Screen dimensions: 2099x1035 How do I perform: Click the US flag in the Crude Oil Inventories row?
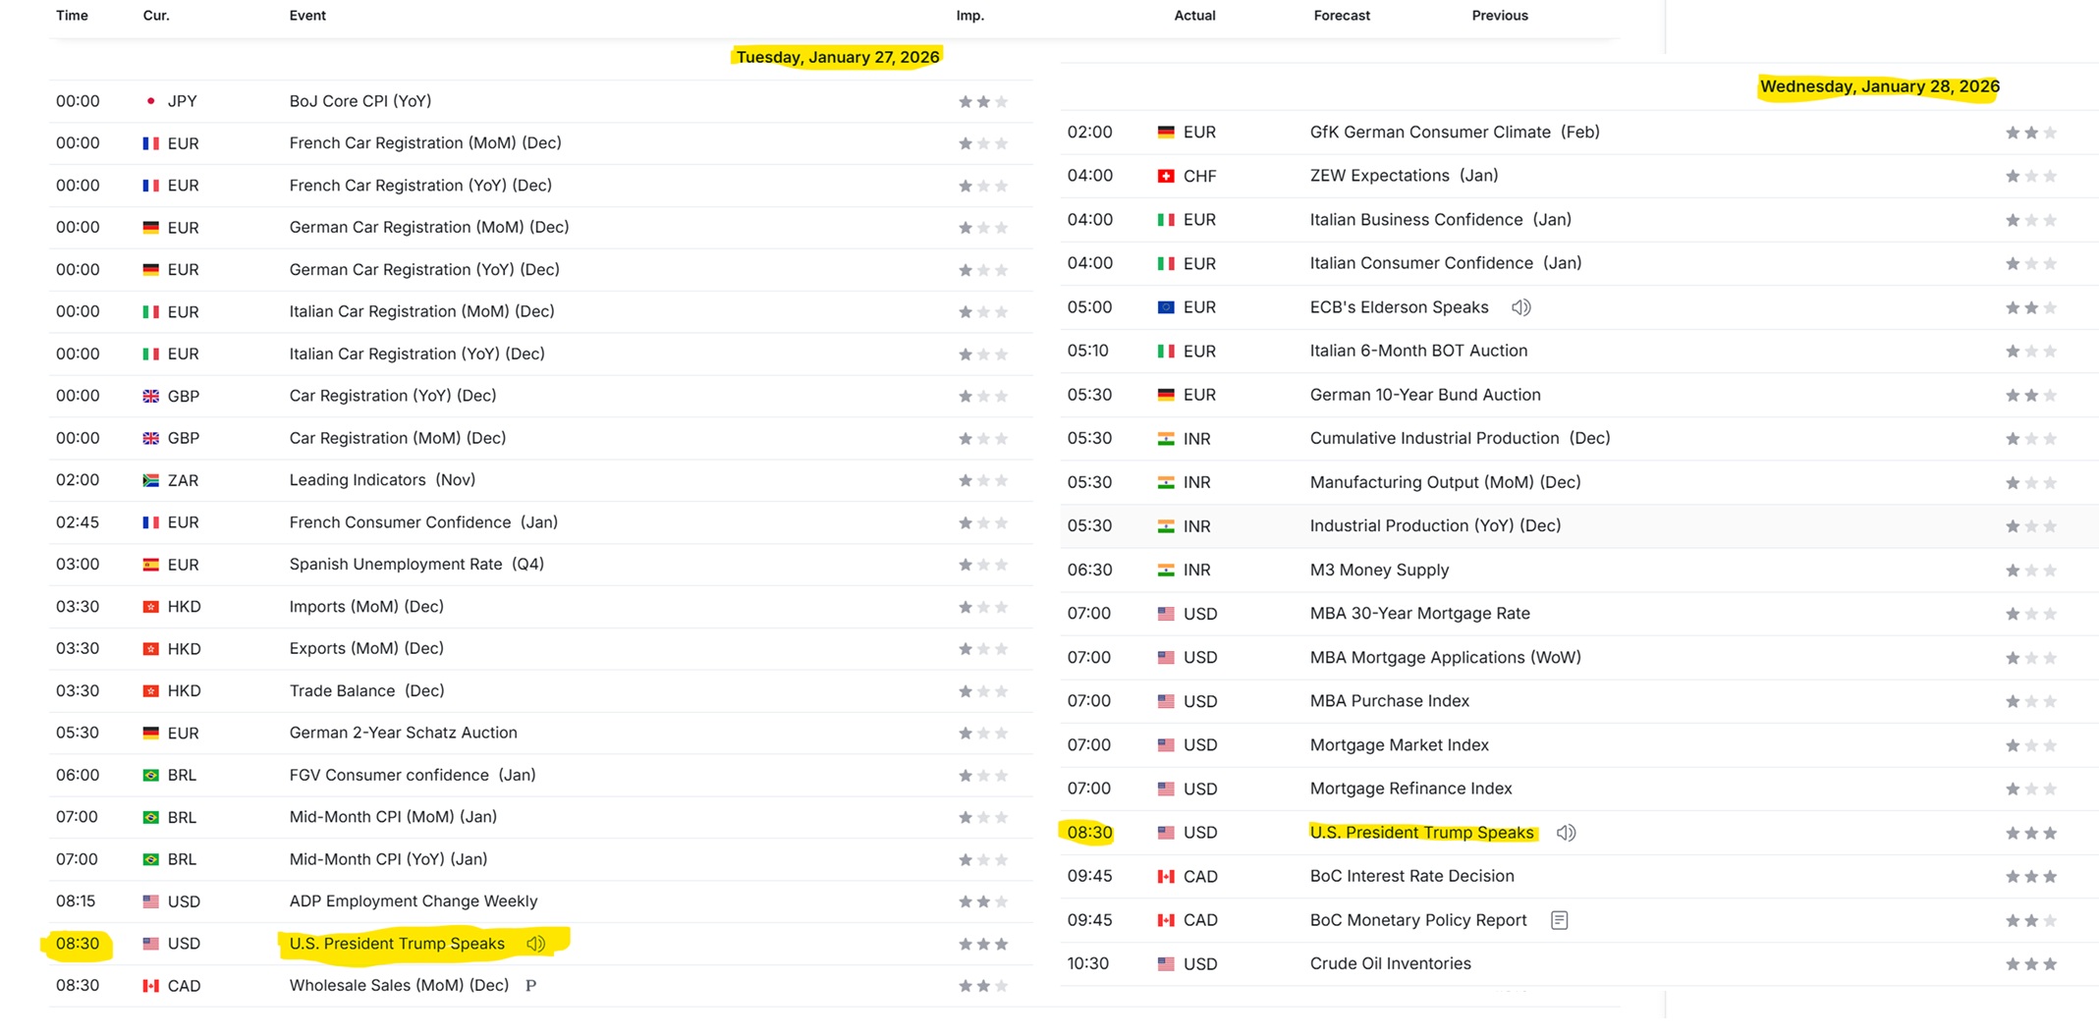pos(1166,964)
